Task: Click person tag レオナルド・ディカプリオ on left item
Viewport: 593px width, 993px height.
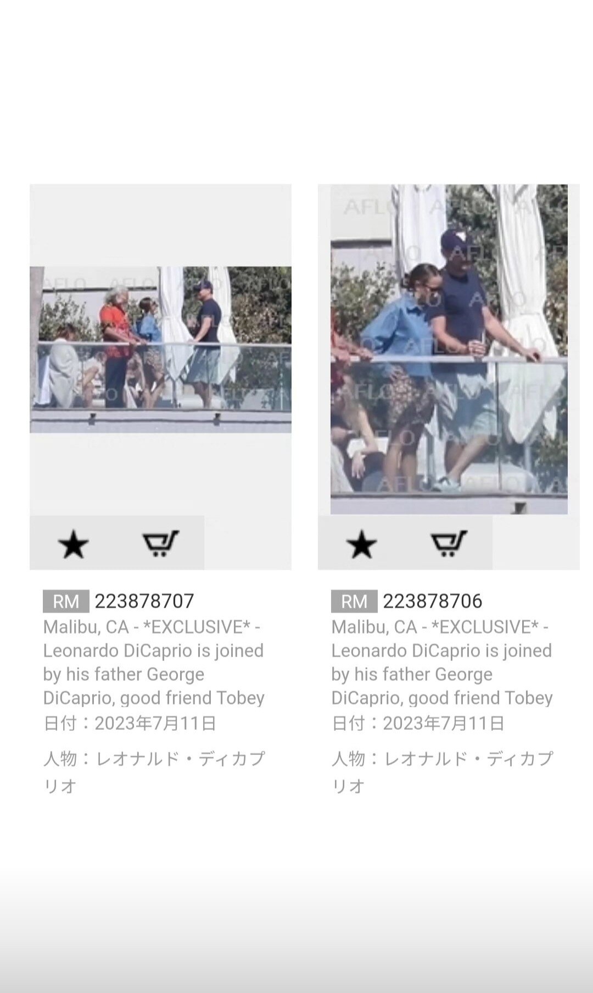Action: point(154,772)
